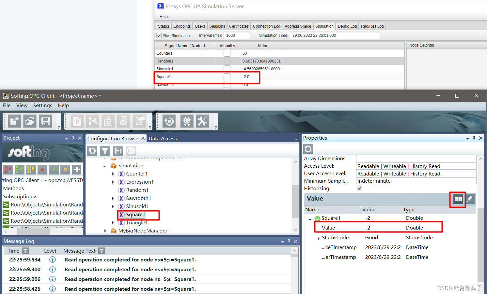
Task: Expand the Counter1 node
Action: (x=113, y=174)
